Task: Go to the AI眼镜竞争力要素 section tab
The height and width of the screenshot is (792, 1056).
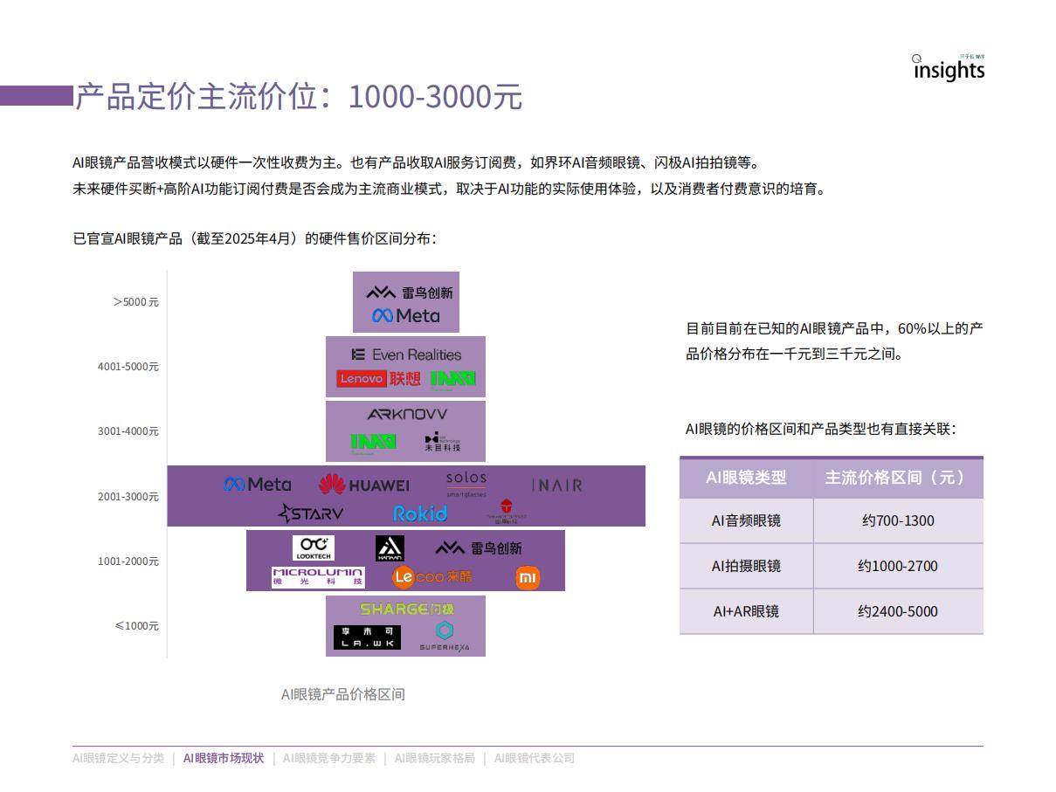Action: pos(329,758)
